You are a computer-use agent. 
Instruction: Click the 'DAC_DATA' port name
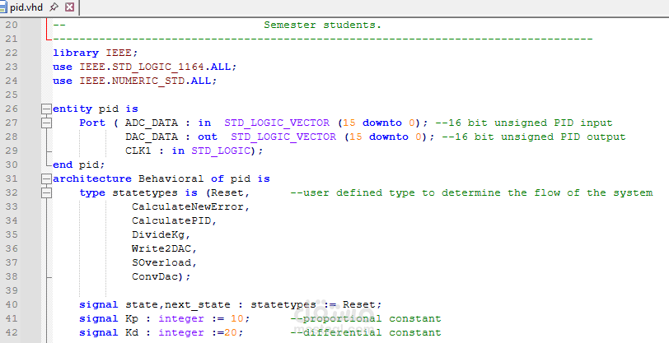[152, 137]
